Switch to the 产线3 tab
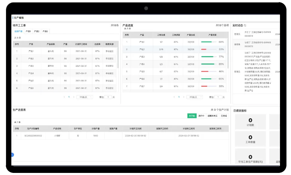The image size is (291, 175). coord(45,31)
